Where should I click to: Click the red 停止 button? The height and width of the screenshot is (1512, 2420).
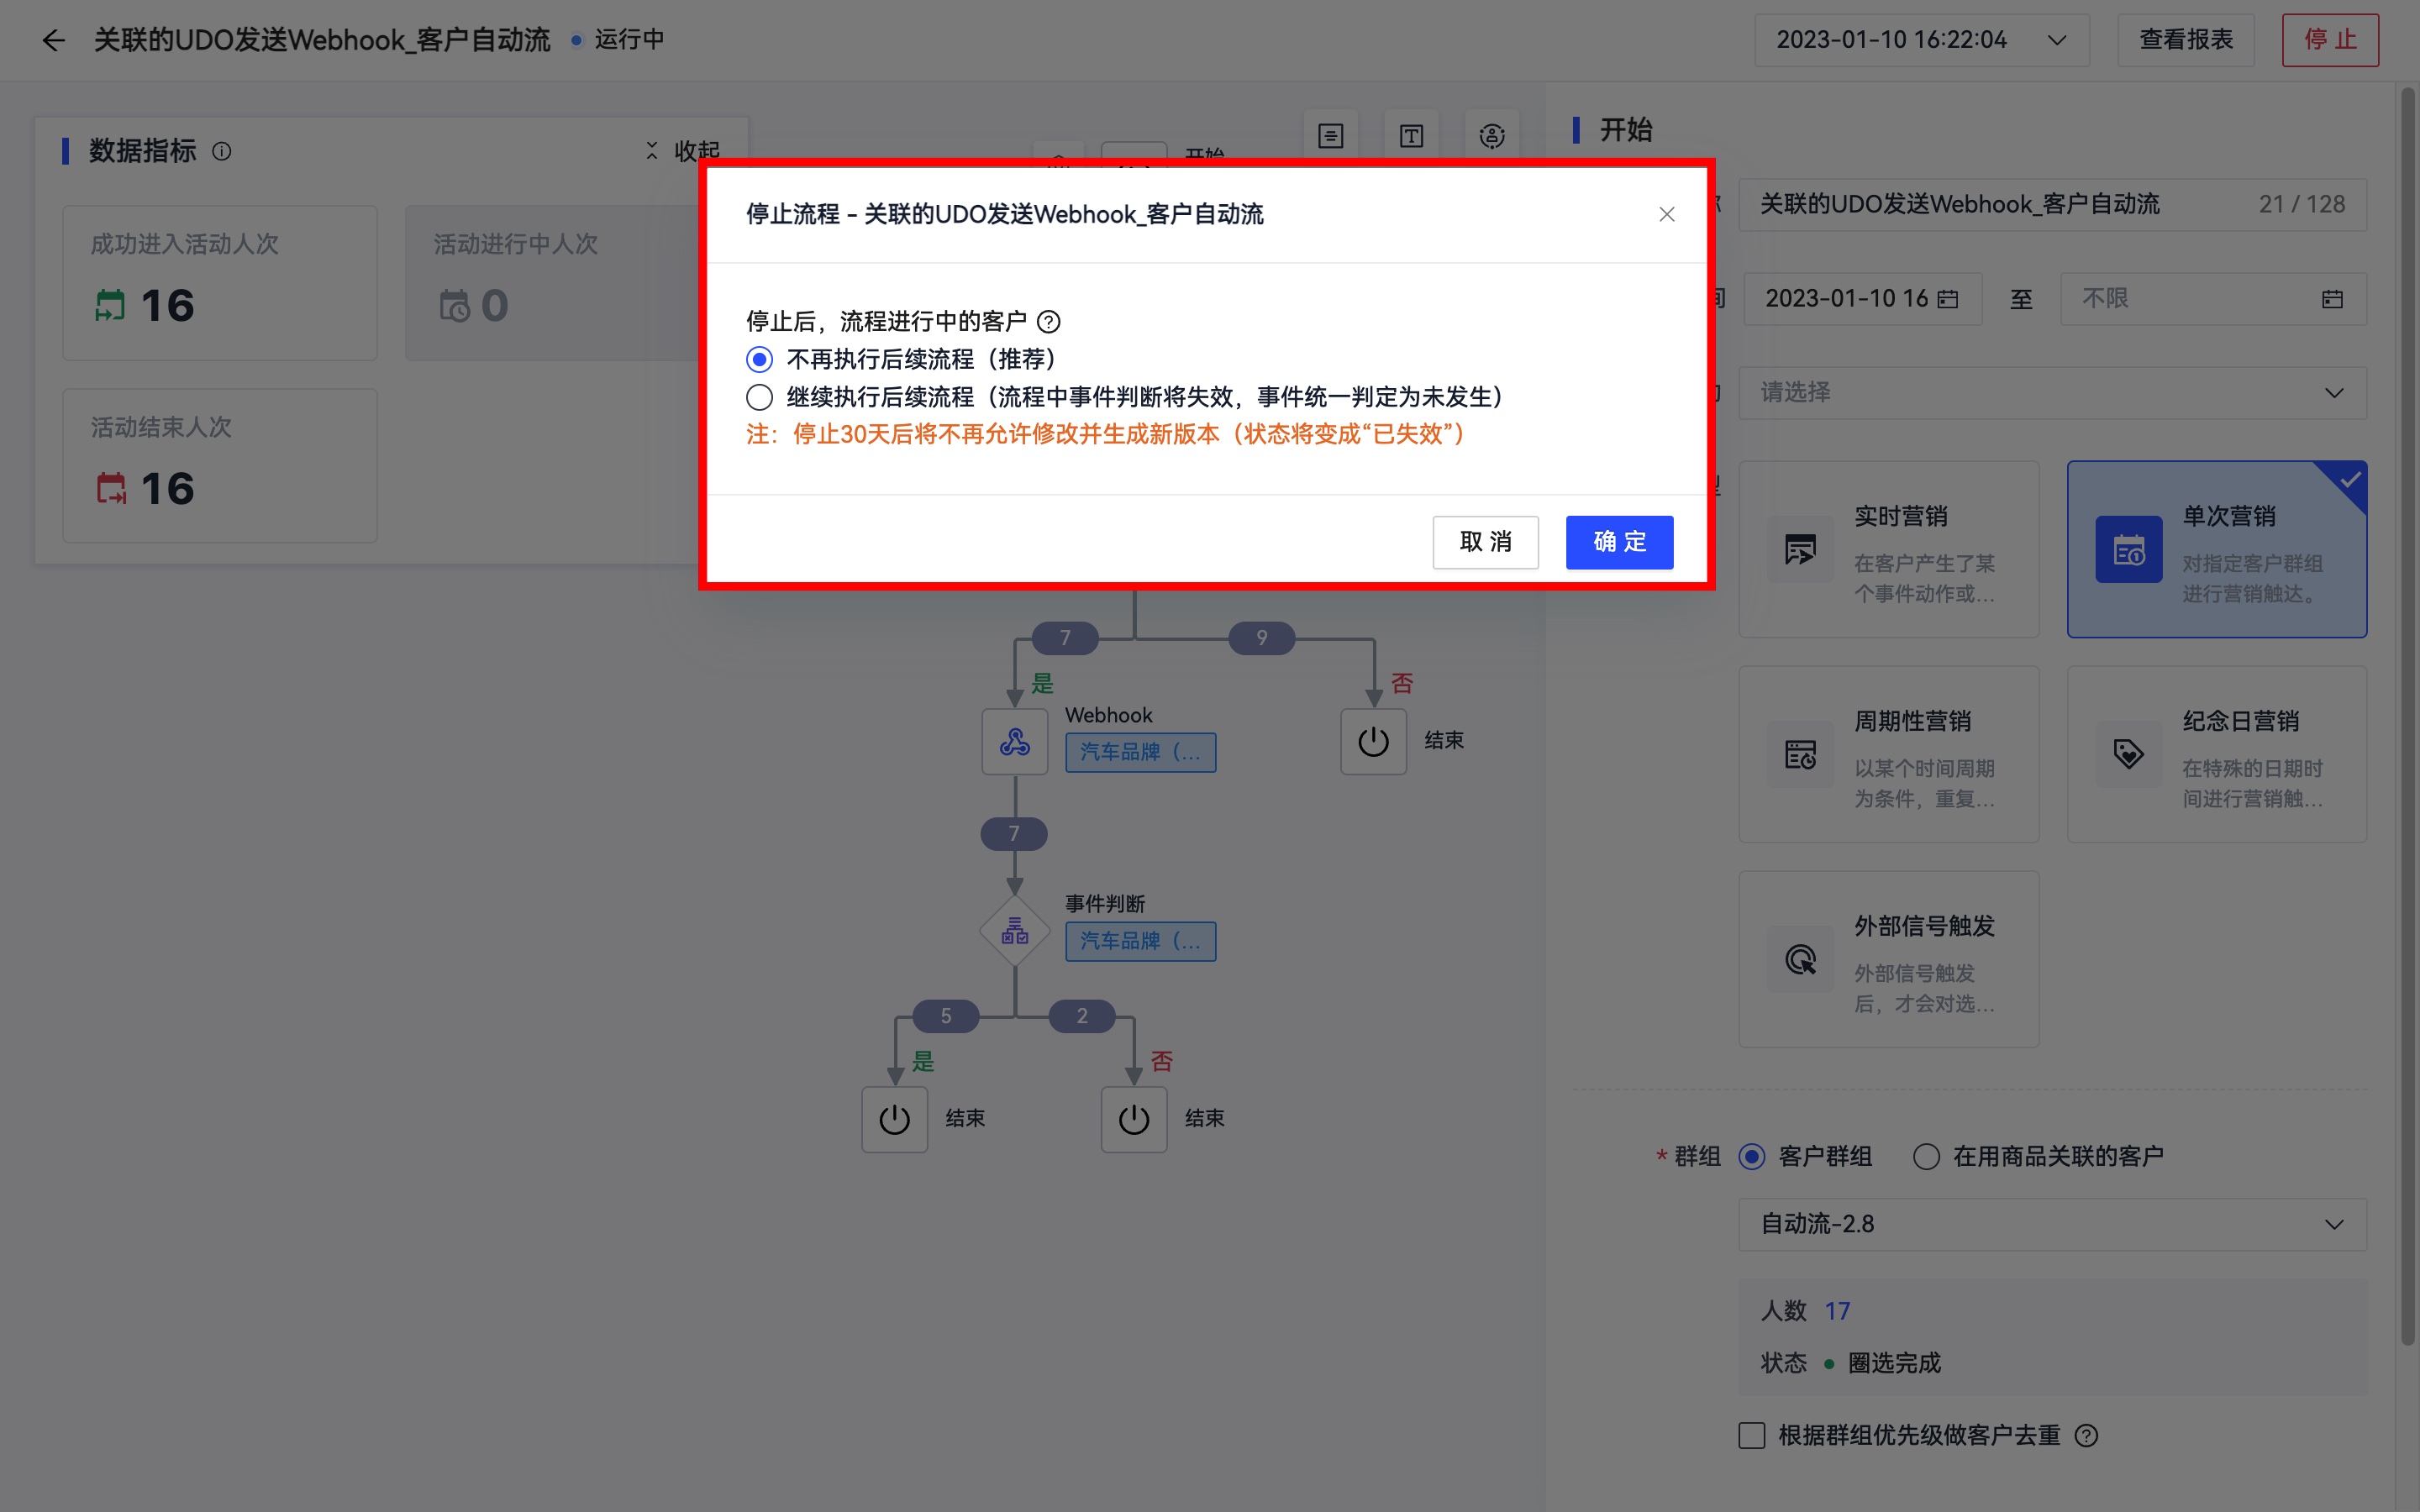[2330, 40]
